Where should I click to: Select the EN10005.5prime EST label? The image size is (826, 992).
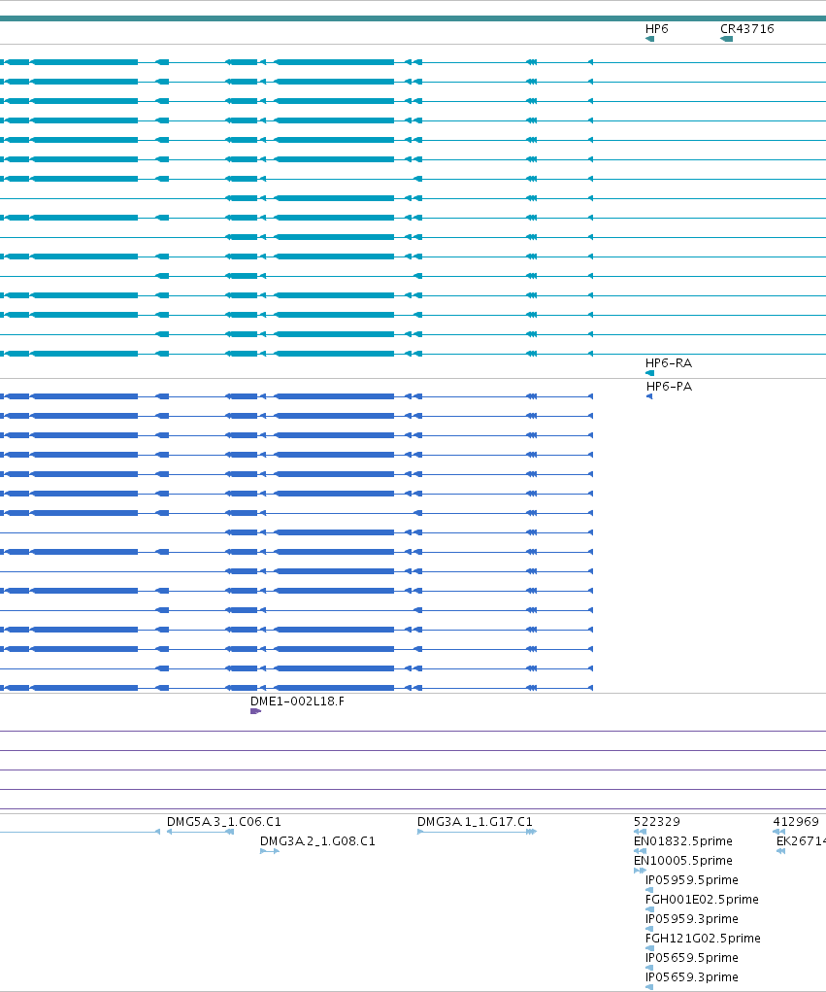(x=683, y=861)
